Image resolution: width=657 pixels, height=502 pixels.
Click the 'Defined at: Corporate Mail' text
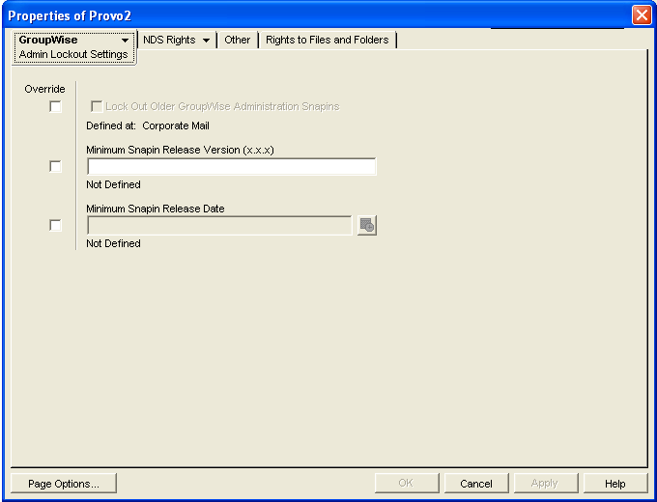point(148,125)
